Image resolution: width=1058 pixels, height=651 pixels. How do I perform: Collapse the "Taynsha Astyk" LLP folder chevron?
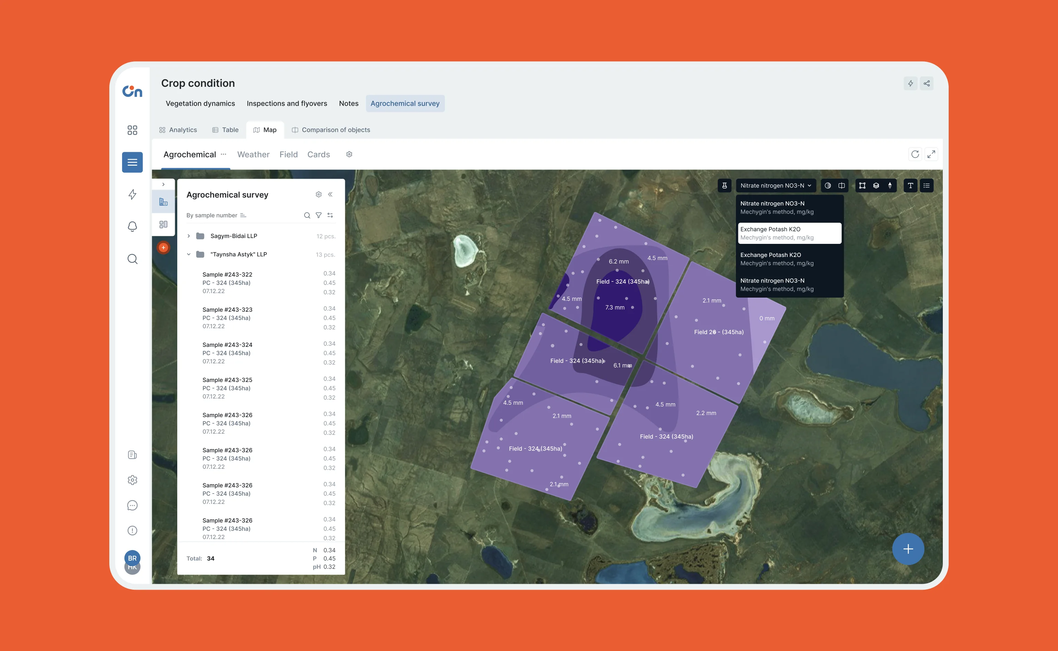click(x=188, y=255)
